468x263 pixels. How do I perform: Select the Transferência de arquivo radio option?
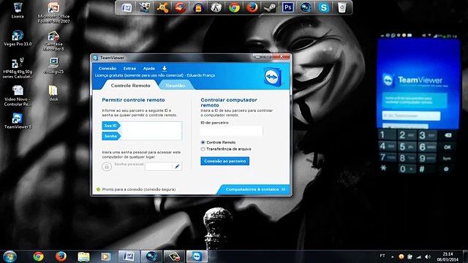pos(203,149)
